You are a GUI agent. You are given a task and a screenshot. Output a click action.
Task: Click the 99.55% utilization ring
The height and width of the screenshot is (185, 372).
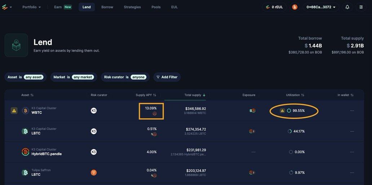(x=289, y=111)
